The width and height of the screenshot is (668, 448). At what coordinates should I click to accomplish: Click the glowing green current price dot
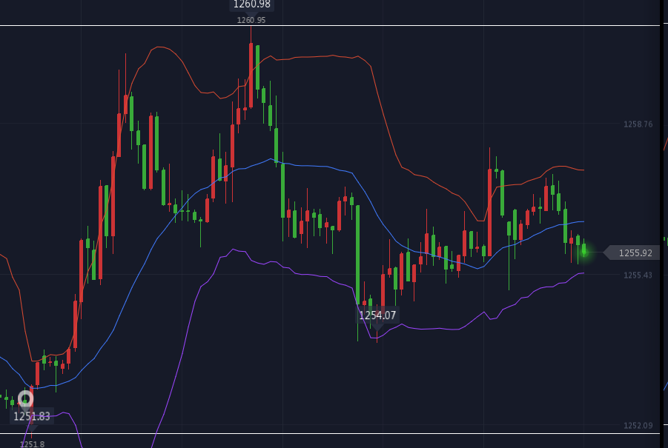point(584,253)
